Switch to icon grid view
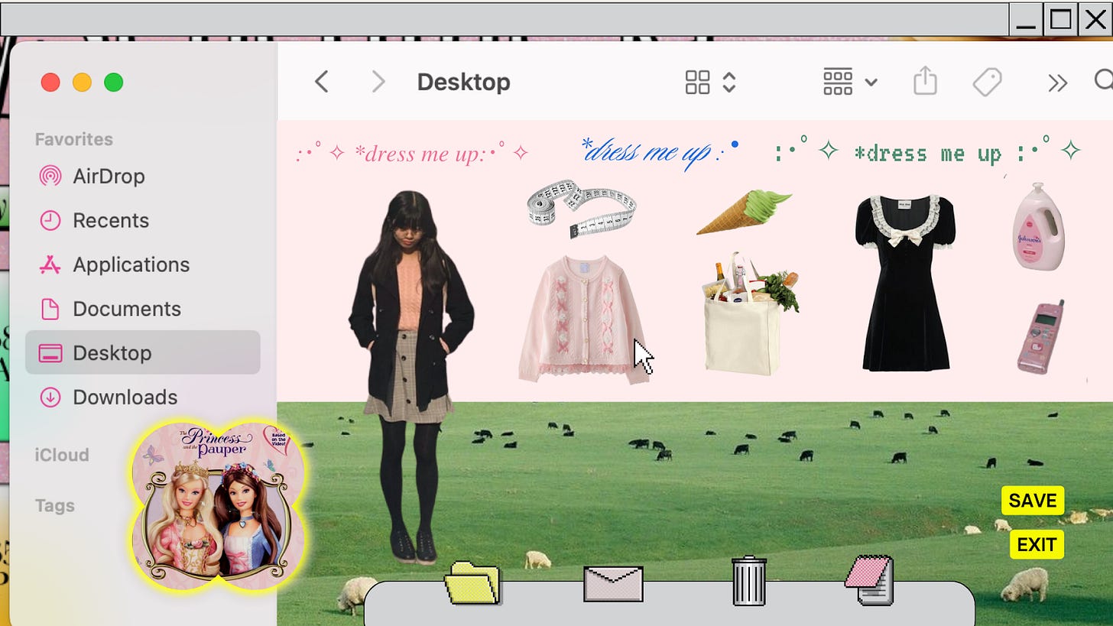Viewport: 1113px width, 626px height. 697,82
